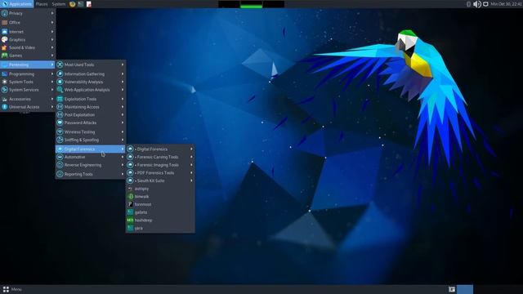Open the Accessories category
523x294 pixels.
[x=28, y=99]
